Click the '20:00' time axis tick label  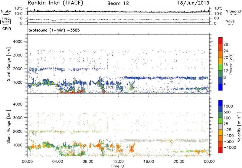click(x=179, y=162)
